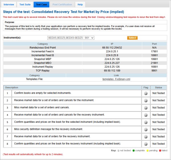This screenshot has width=171, height=160.
Task: Click the flag icon for step 4
Action: point(146,115)
